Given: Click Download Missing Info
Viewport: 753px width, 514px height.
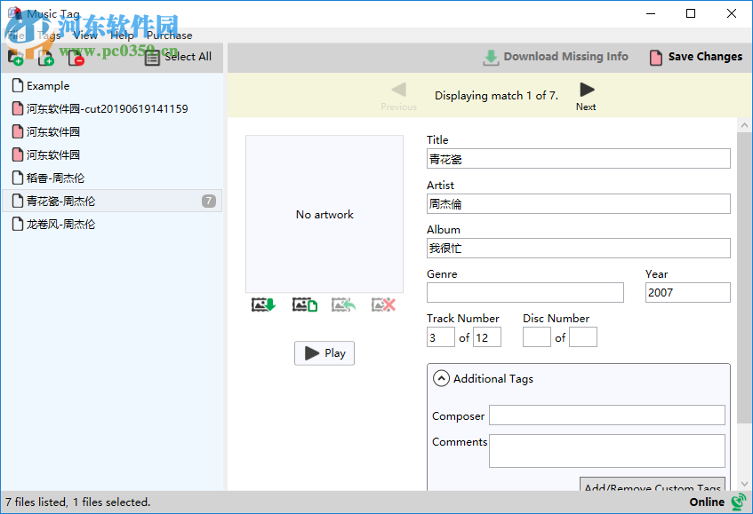Looking at the screenshot, I should (x=555, y=57).
